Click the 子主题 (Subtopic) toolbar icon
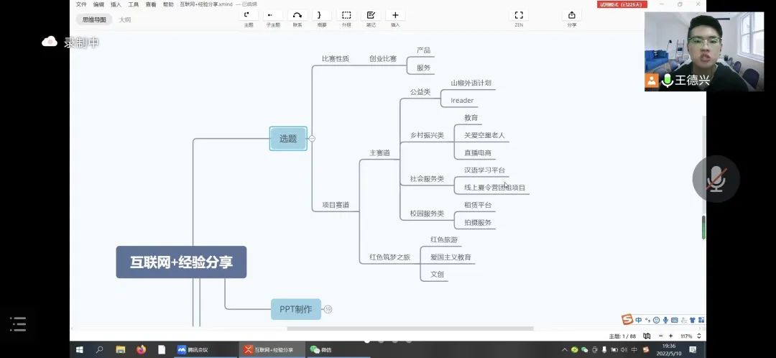776x358 pixels. point(272,15)
